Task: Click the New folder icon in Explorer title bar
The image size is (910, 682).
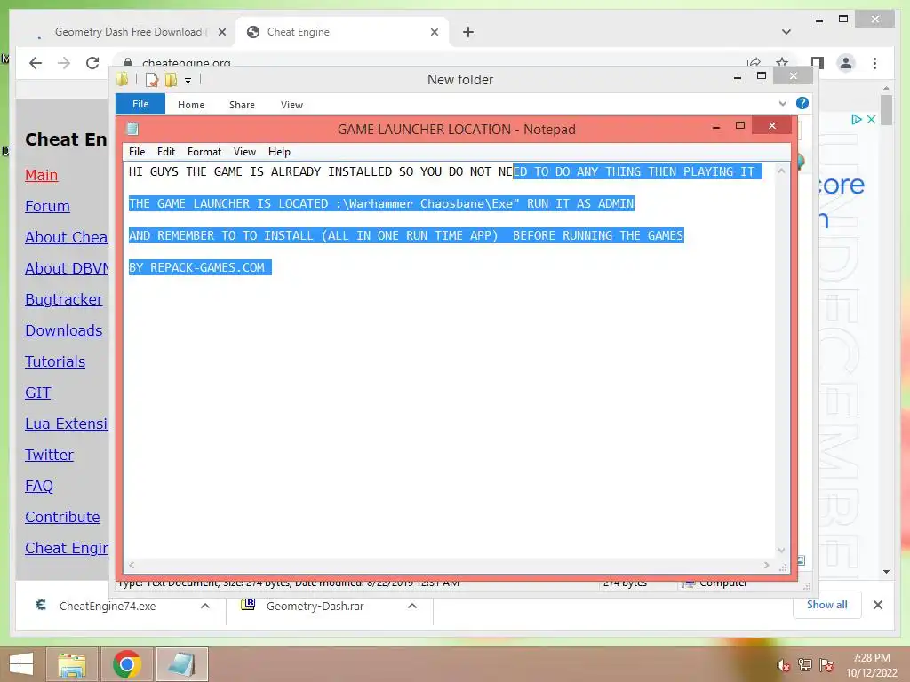Action: point(171,79)
